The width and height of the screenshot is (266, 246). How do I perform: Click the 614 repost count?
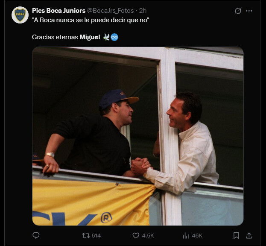pos(96,235)
